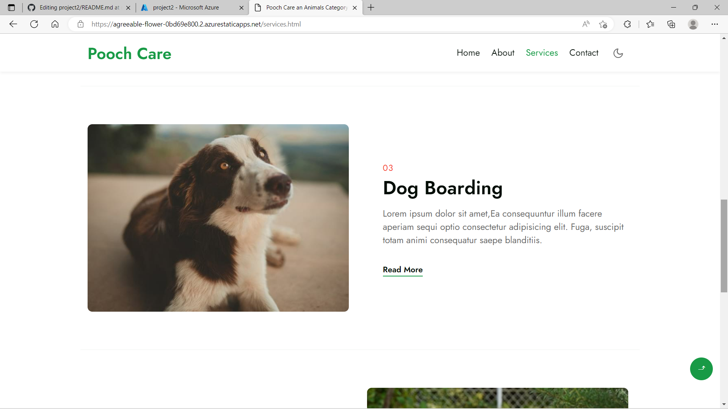Viewport: 728px width, 409px height.
Task: Start Read Aloud for the page
Action: 586,24
